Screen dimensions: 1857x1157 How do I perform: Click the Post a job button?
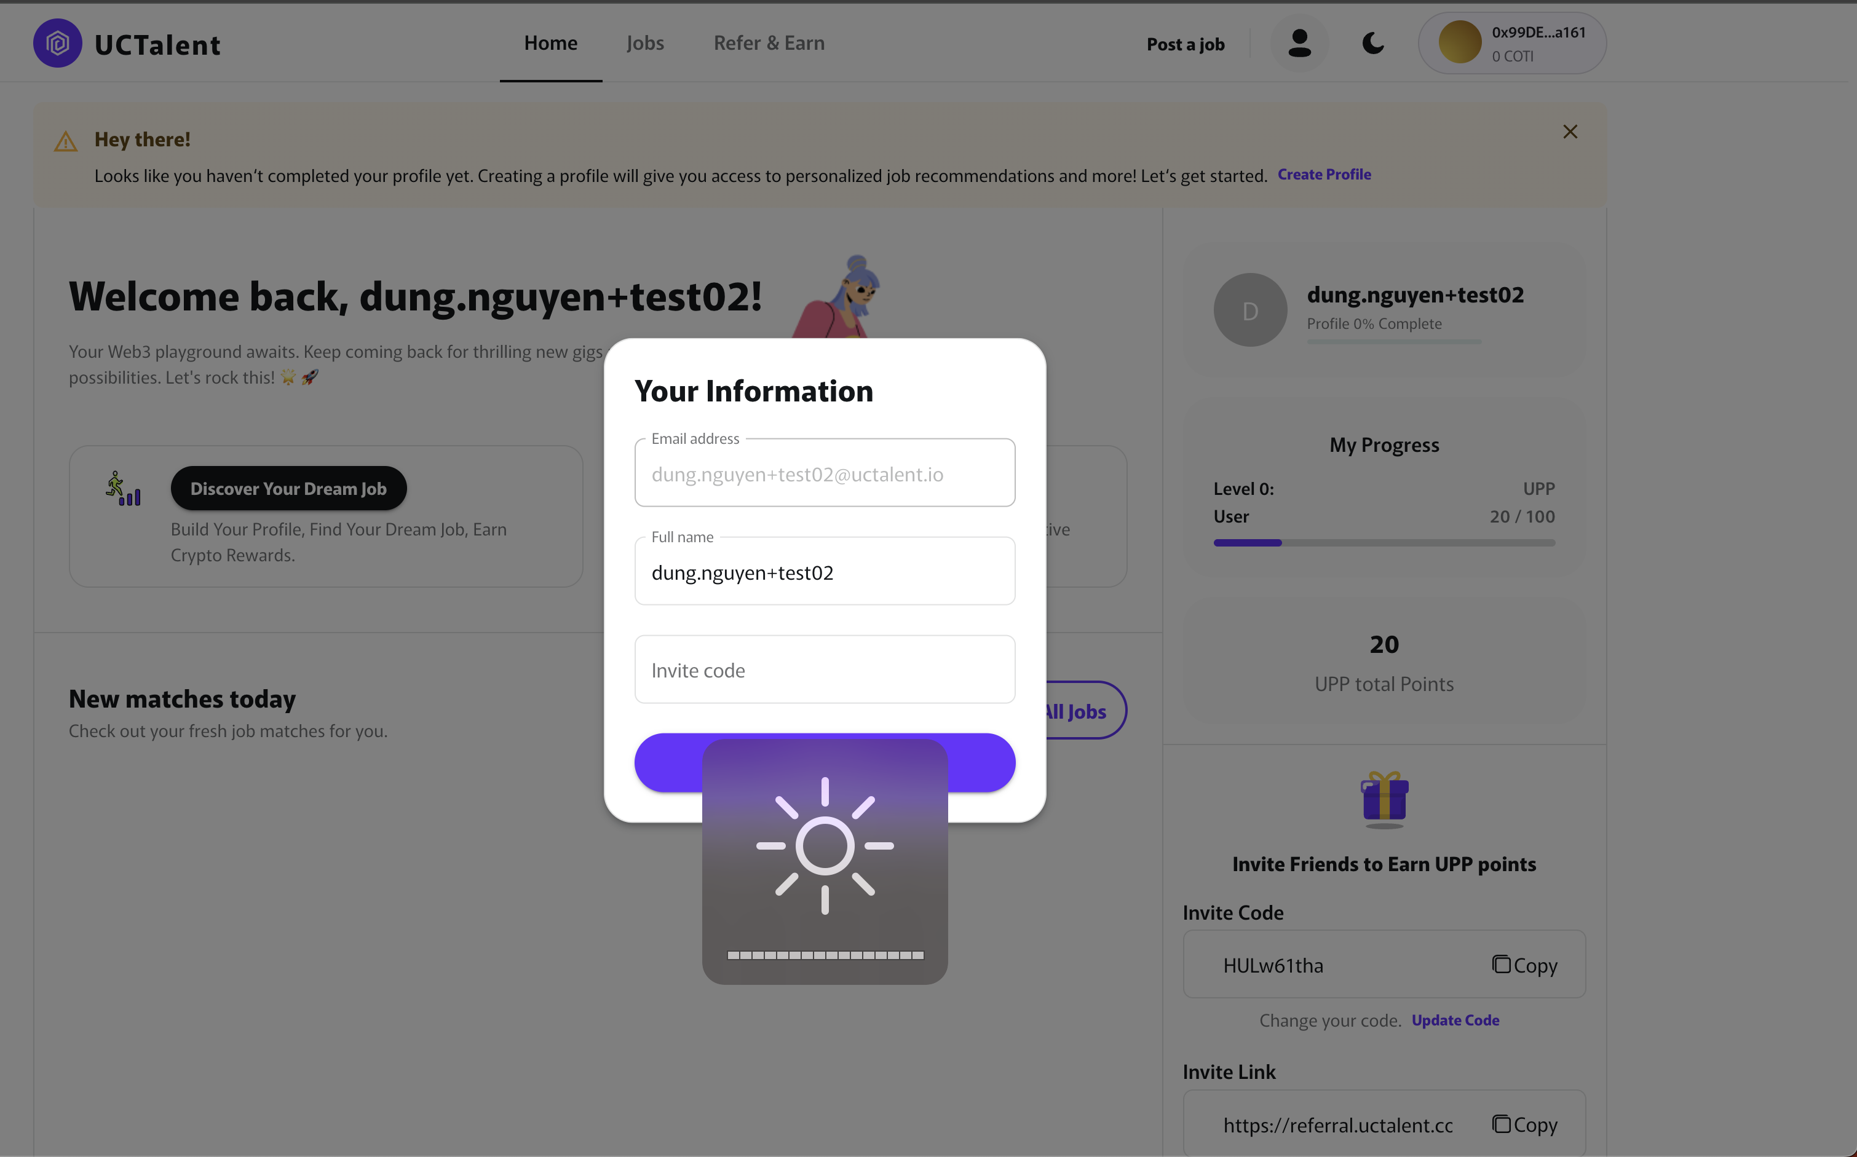[x=1185, y=44]
